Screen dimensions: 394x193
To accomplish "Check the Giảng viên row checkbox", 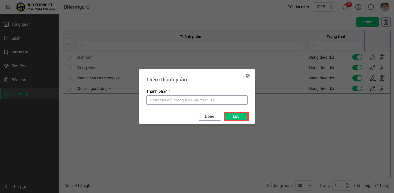I will coord(68,68).
